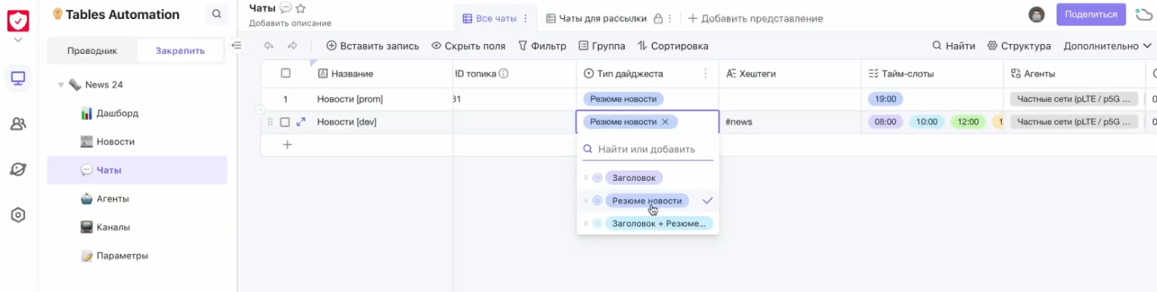The width and height of the screenshot is (1157, 292).
Task: Open the Группа menu
Action: tap(602, 46)
